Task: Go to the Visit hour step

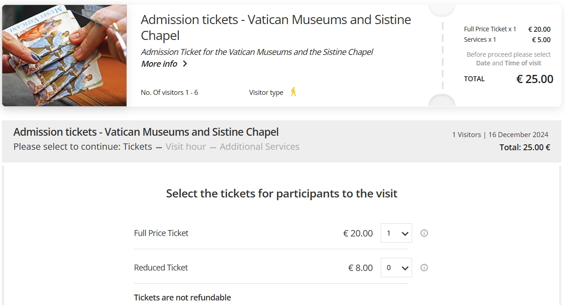Action: (x=186, y=147)
